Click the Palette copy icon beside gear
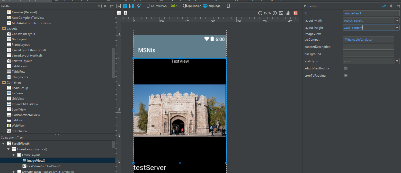Screen dimensions: 401x173 [99, 6]
